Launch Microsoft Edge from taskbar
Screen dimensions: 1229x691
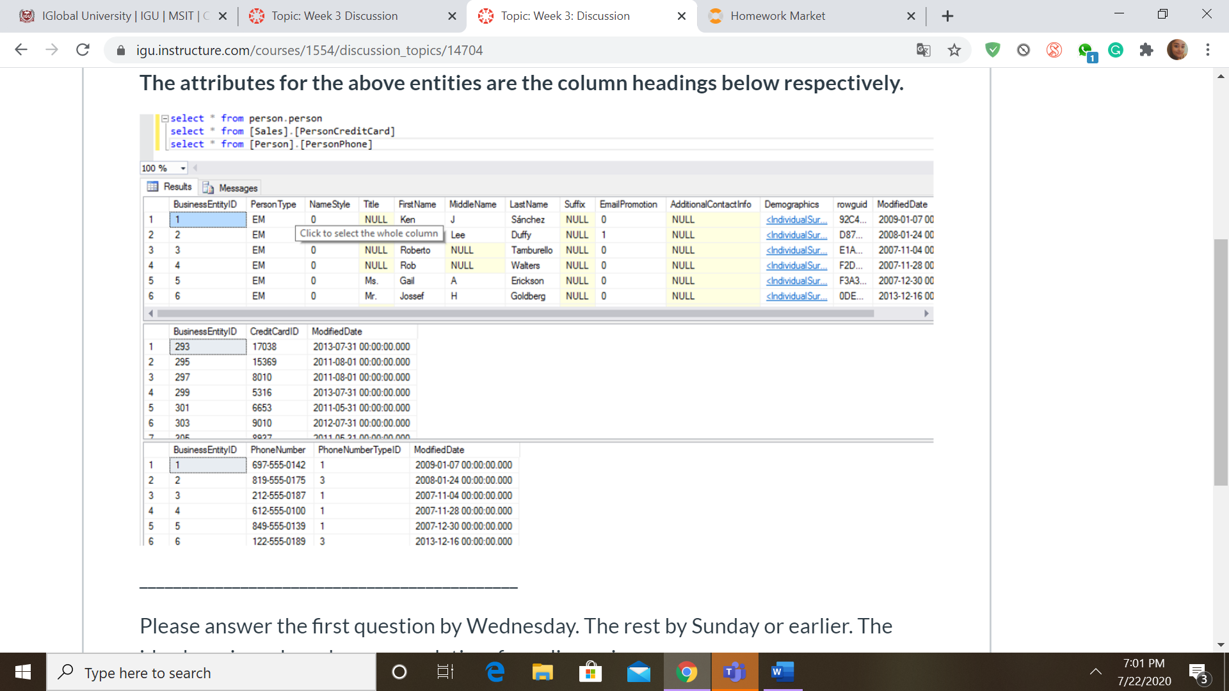495,672
